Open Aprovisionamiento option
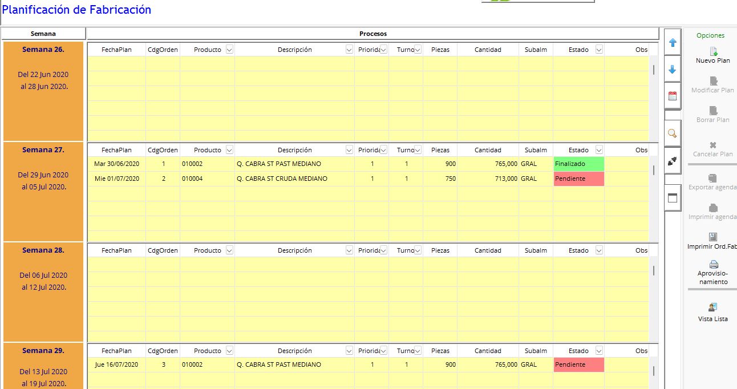 click(712, 273)
